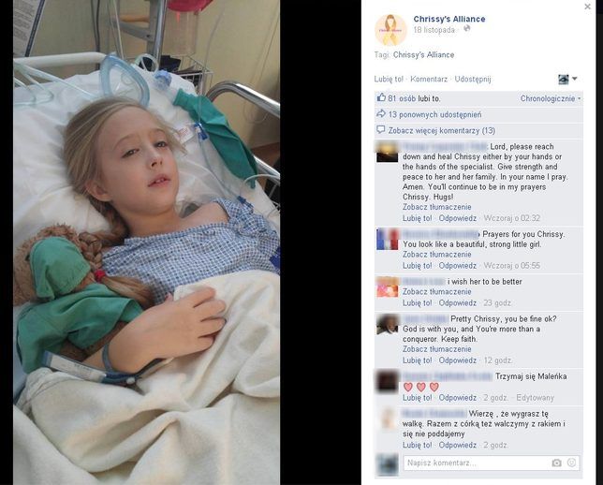Screen dimensions: 603x485
Task: Click Komentarz under the post
Action: (429, 80)
